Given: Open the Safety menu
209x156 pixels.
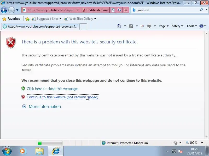Looking at the screenshot, I should pyautogui.click(x=177, y=26).
